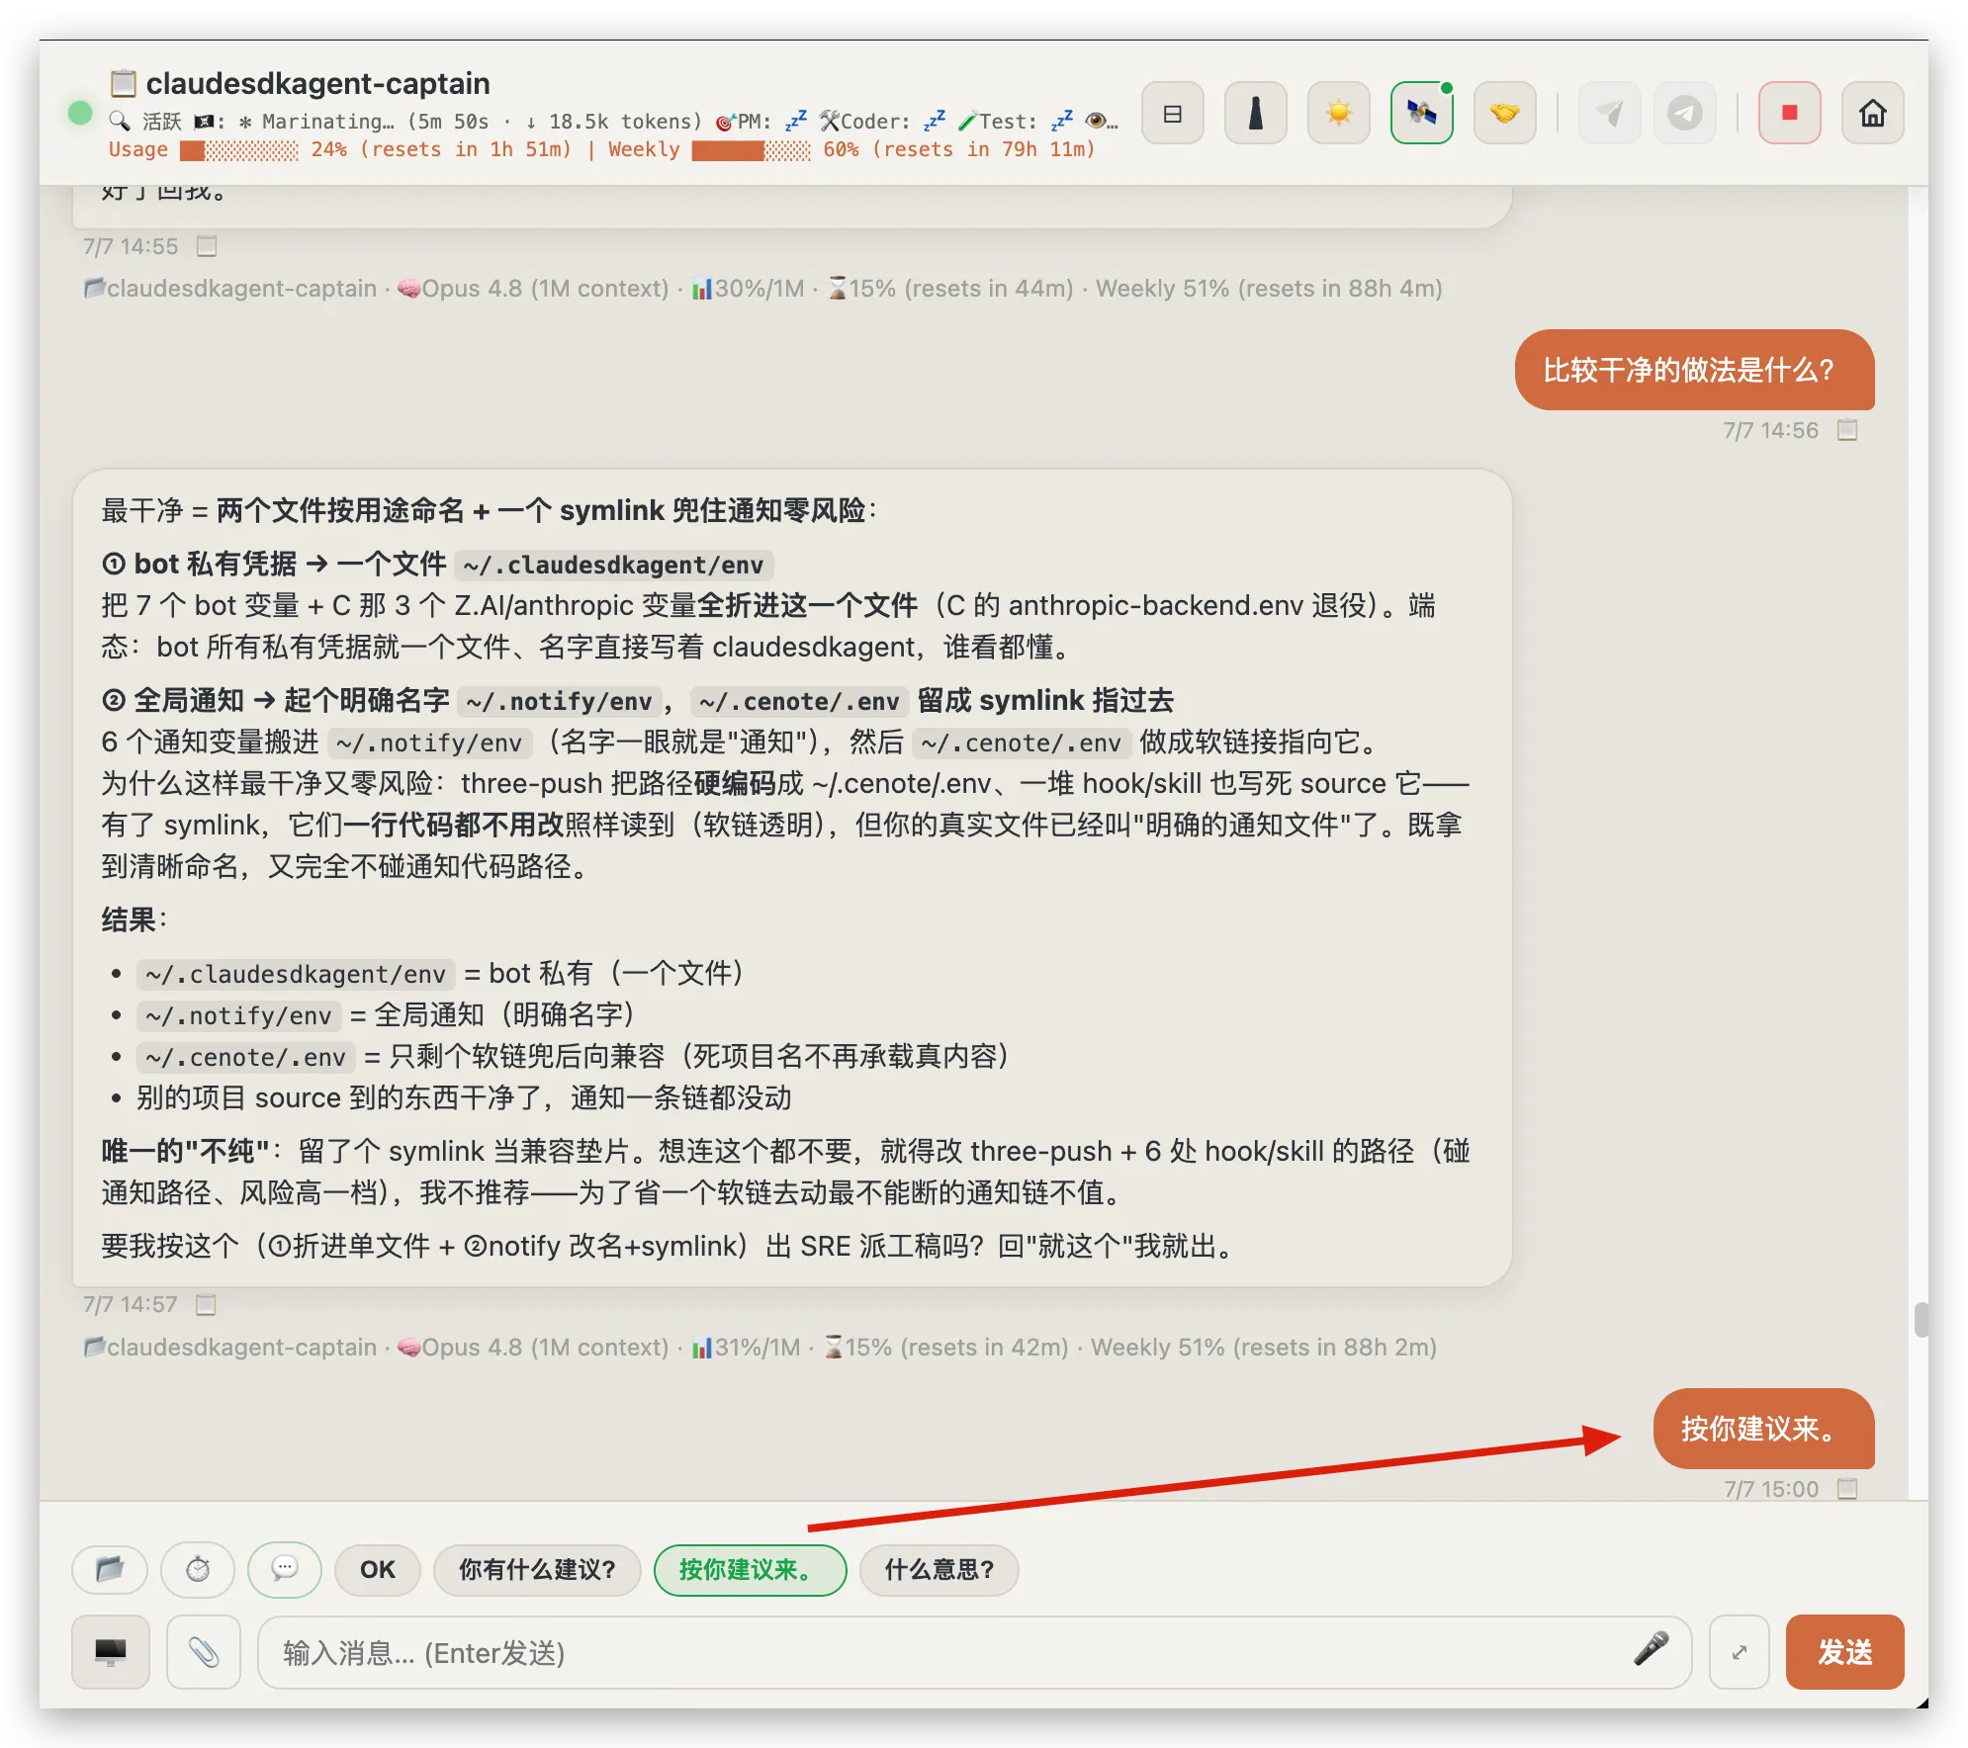Go to home via house icon

click(1872, 114)
